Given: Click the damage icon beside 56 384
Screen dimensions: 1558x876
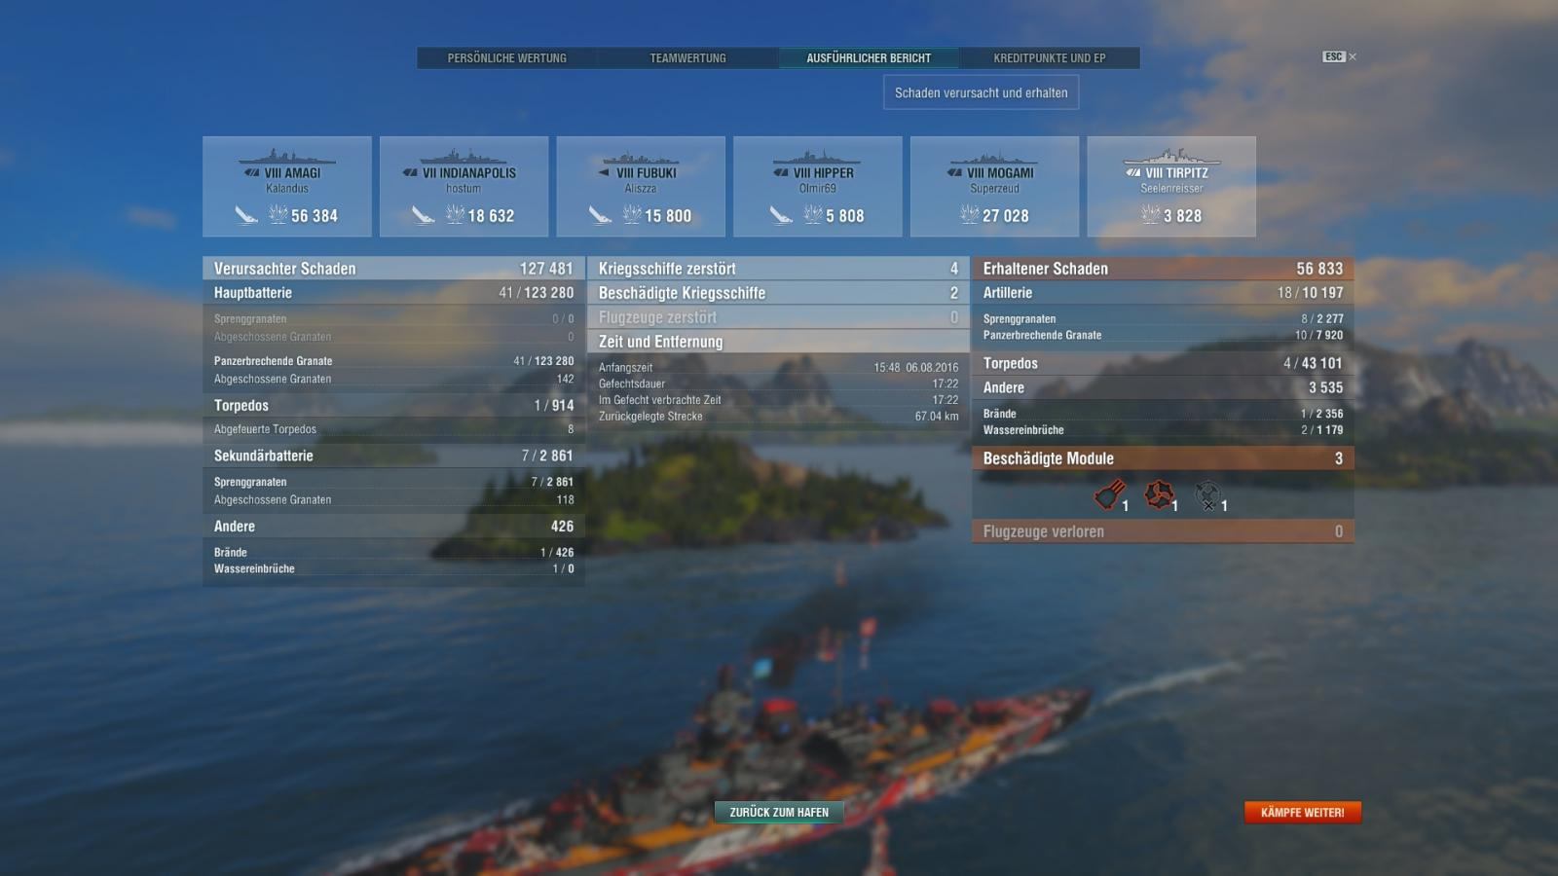Looking at the screenshot, I should 278,215.
